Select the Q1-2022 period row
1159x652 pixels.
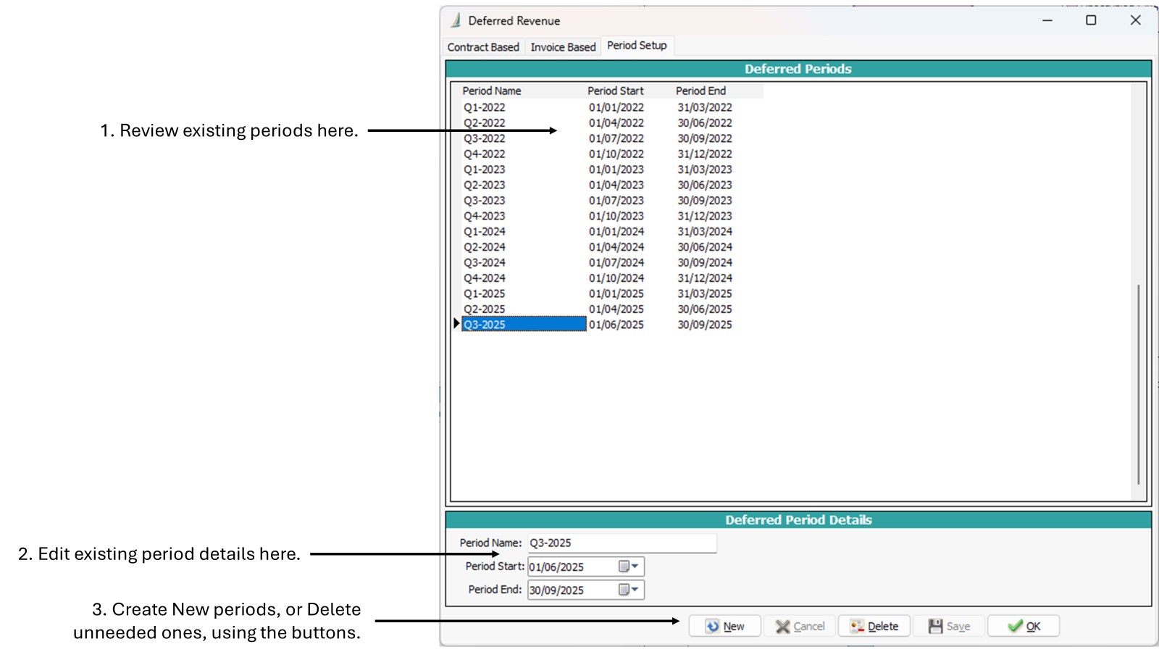click(x=485, y=107)
